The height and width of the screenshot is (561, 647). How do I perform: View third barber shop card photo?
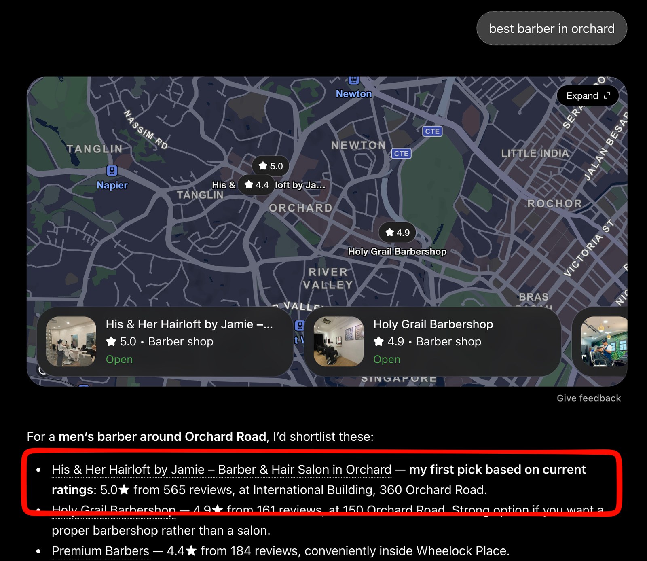tap(604, 342)
